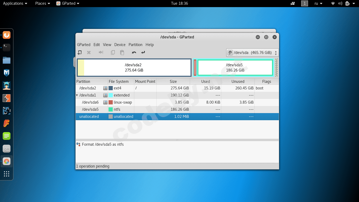Viewport: 359px width, 202px height.
Task: Launch the orange F application in the dock
Action: (7, 123)
